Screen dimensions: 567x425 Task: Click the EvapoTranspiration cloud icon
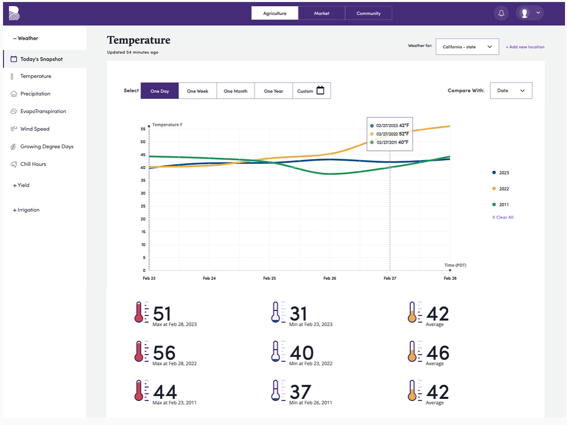[x=14, y=111]
